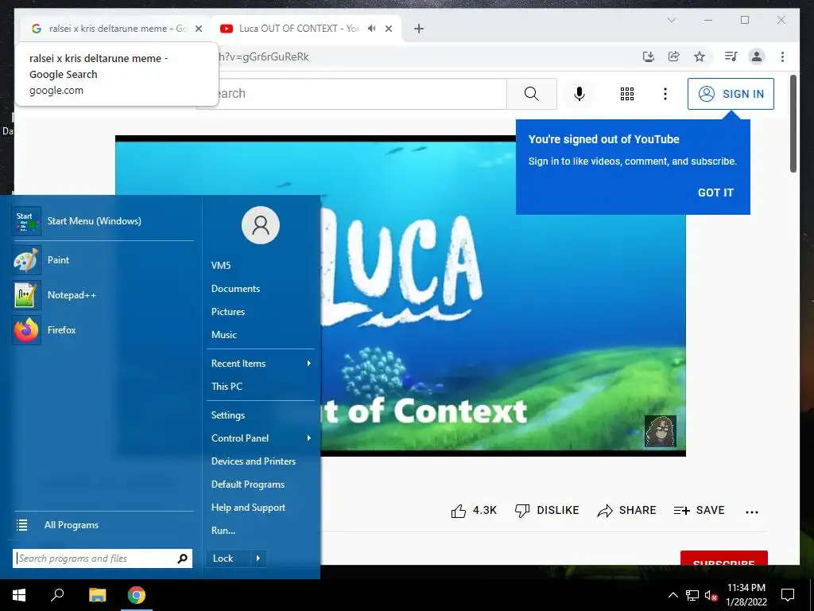Open the power options arrow beside Lock
The height and width of the screenshot is (611, 814).
click(x=258, y=558)
